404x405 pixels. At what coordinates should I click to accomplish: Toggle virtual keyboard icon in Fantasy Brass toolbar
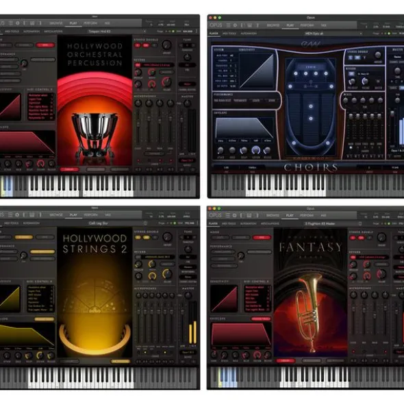click(249, 215)
